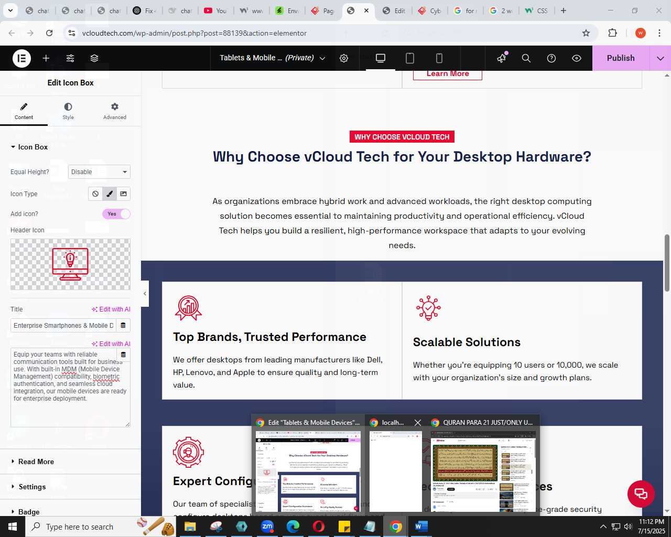Viewport: 671px width, 537px height.
Task: Collapse the editor panel arrow
Action: pos(145,294)
